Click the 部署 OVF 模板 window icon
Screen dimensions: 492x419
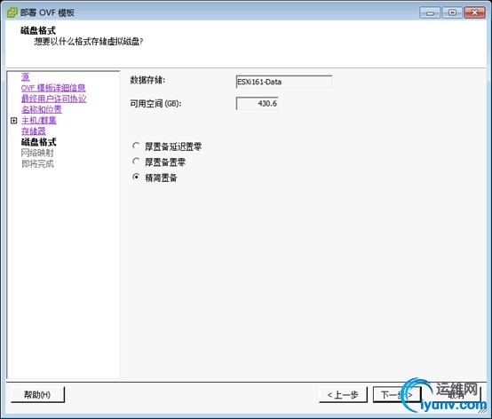tap(12, 12)
